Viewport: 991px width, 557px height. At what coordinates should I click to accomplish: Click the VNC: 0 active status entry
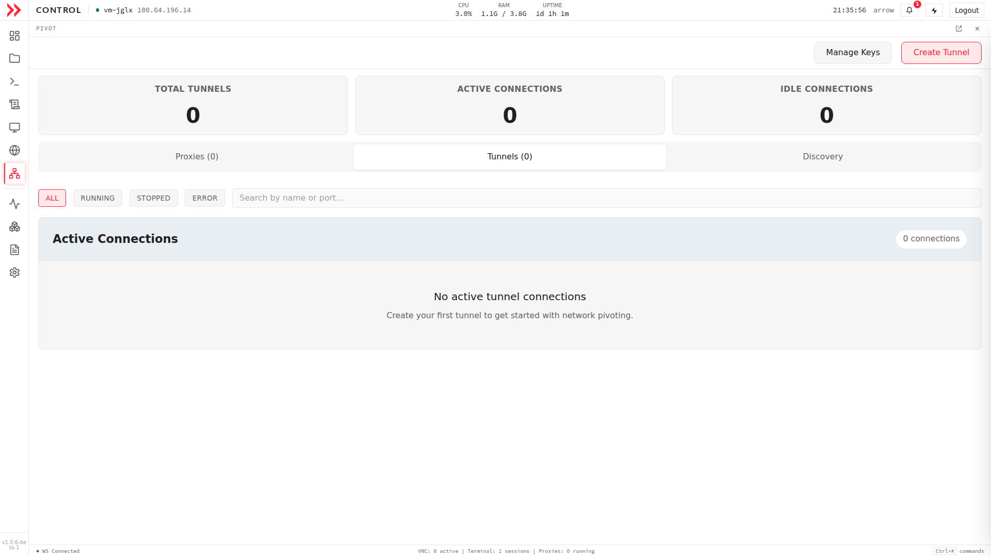(x=438, y=551)
